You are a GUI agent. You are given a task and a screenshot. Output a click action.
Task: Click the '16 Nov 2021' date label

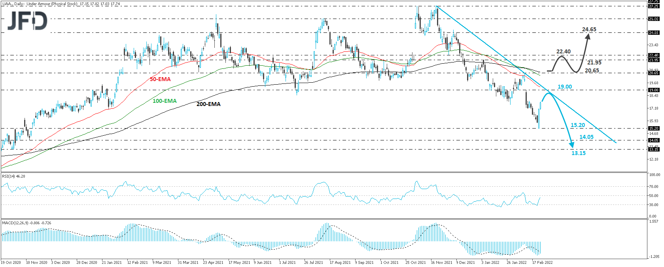pyautogui.click(x=441, y=263)
